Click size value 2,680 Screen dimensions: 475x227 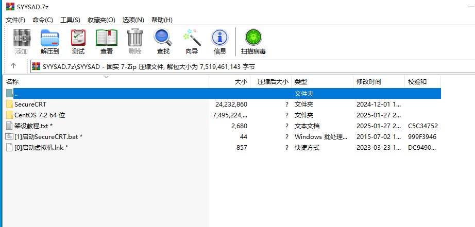240,126
